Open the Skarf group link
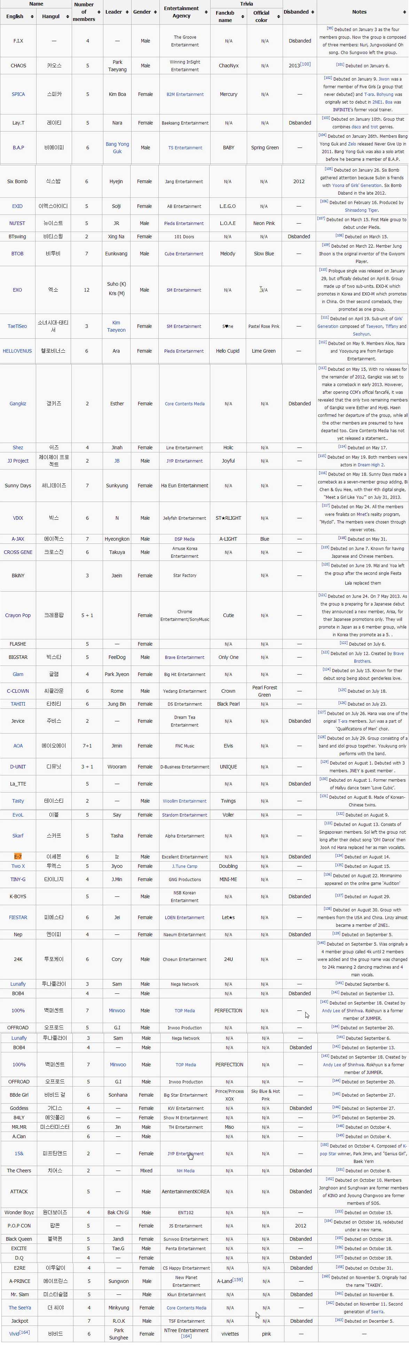Viewport: 409px width, 1345px height. click(18, 836)
